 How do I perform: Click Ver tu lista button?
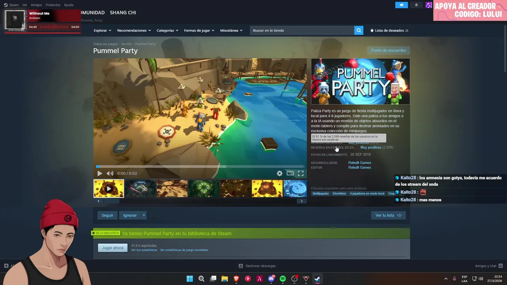point(388,215)
